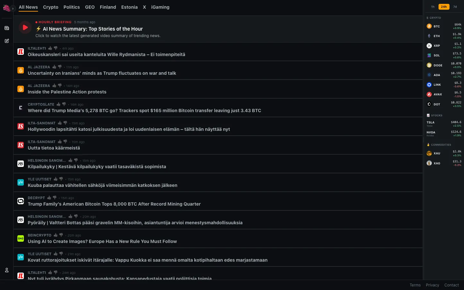Open the user profile sidebar icon
The width and height of the screenshot is (464, 290).
click(x=7, y=270)
